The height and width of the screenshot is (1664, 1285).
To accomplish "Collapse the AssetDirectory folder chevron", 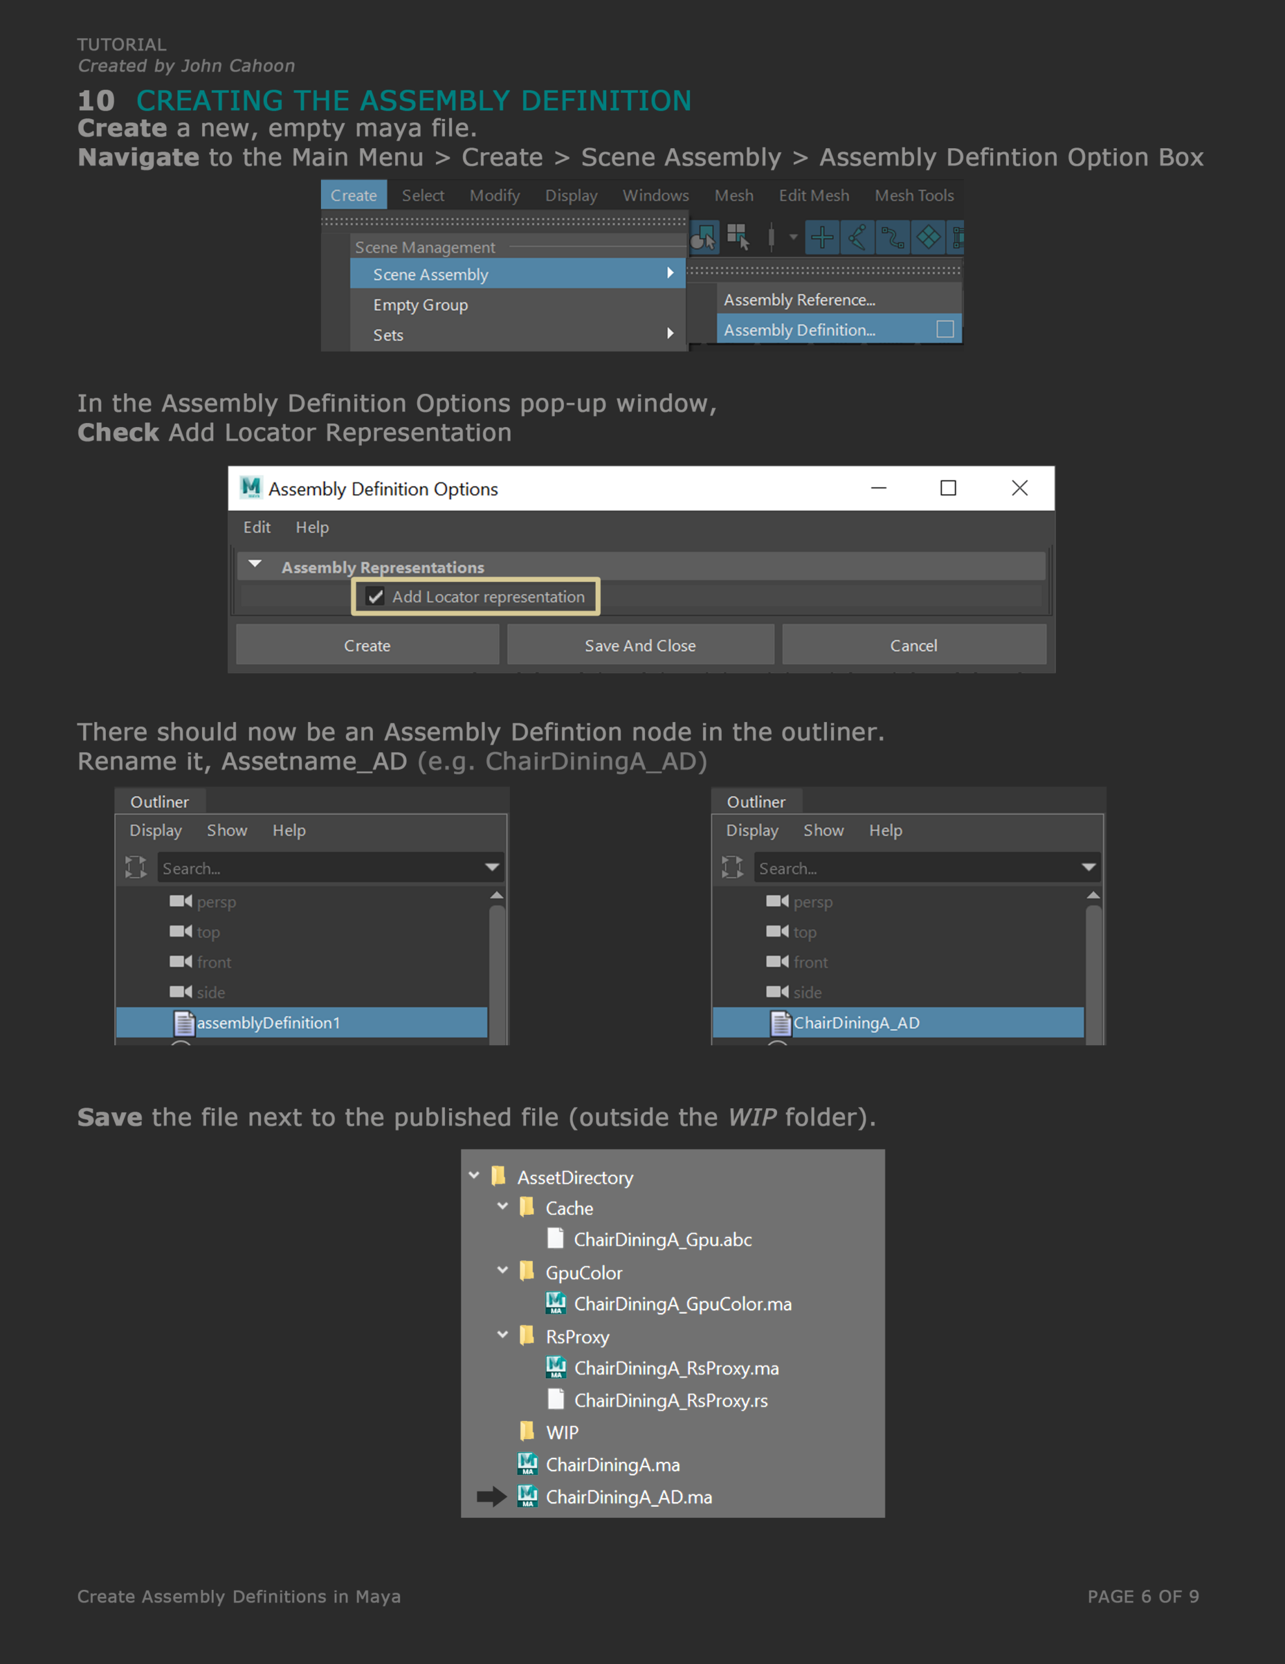I will tap(474, 1176).
